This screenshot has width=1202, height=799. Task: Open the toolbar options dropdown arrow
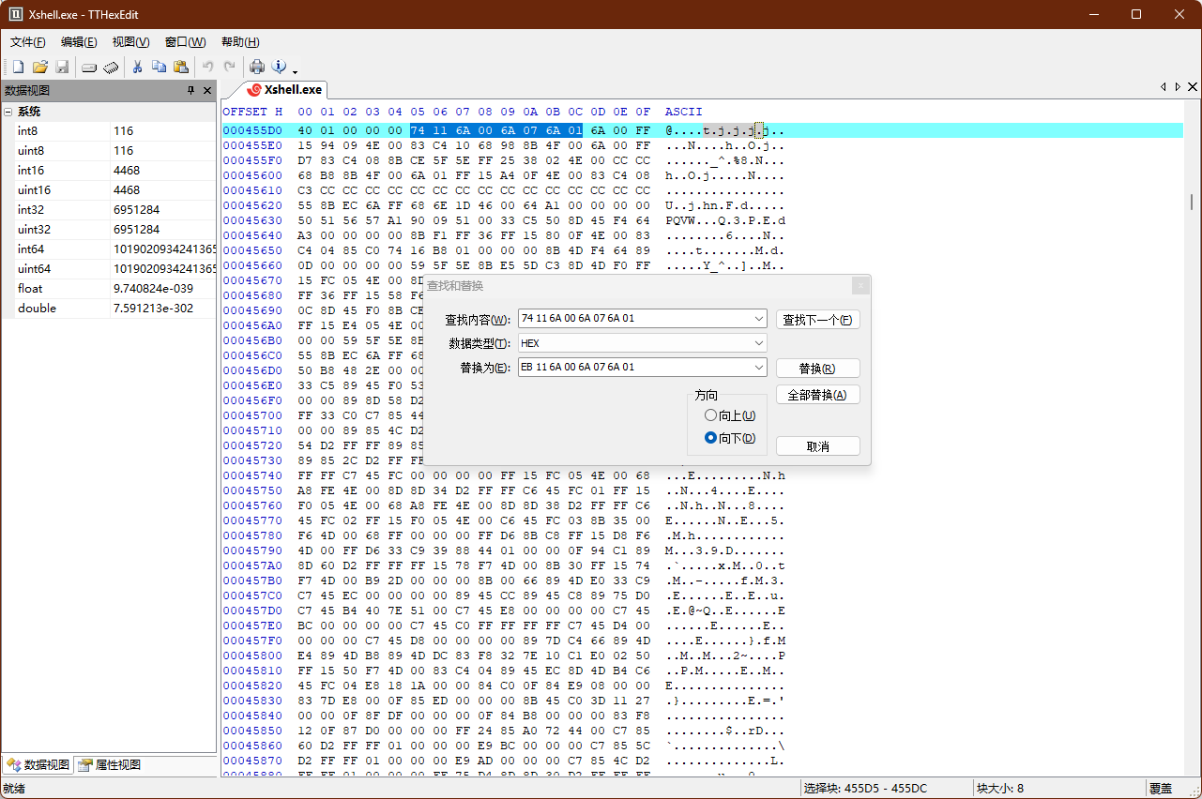[295, 71]
